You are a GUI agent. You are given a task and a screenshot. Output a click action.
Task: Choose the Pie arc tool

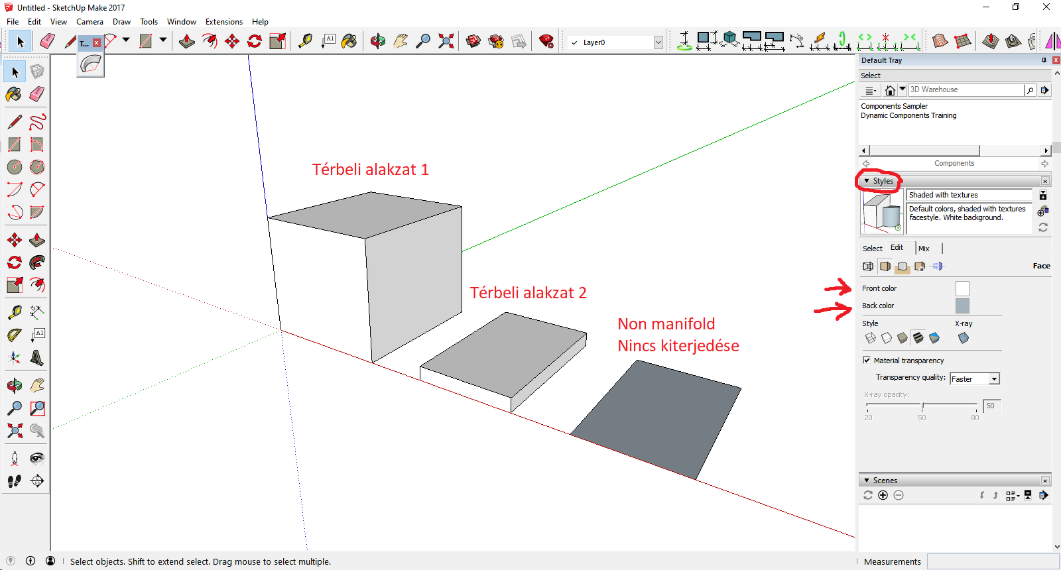pyautogui.click(x=37, y=212)
